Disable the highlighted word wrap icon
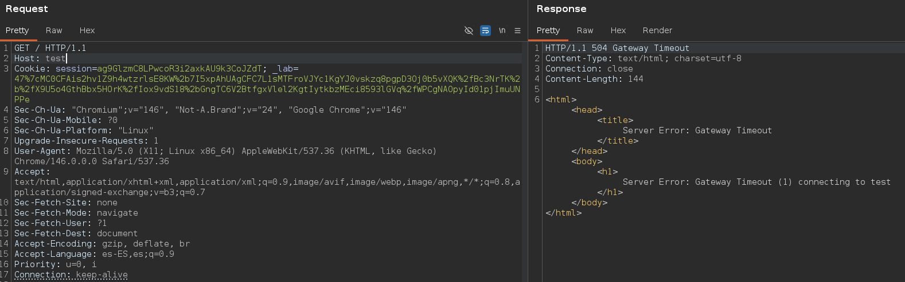The width and height of the screenshot is (905, 282). click(x=485, y=30)
